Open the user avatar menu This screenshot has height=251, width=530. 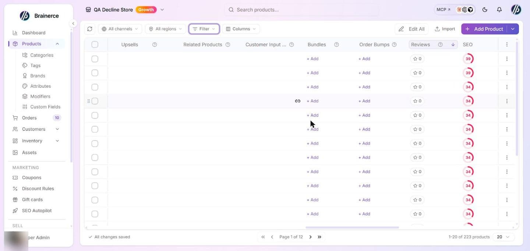(516, 10)
